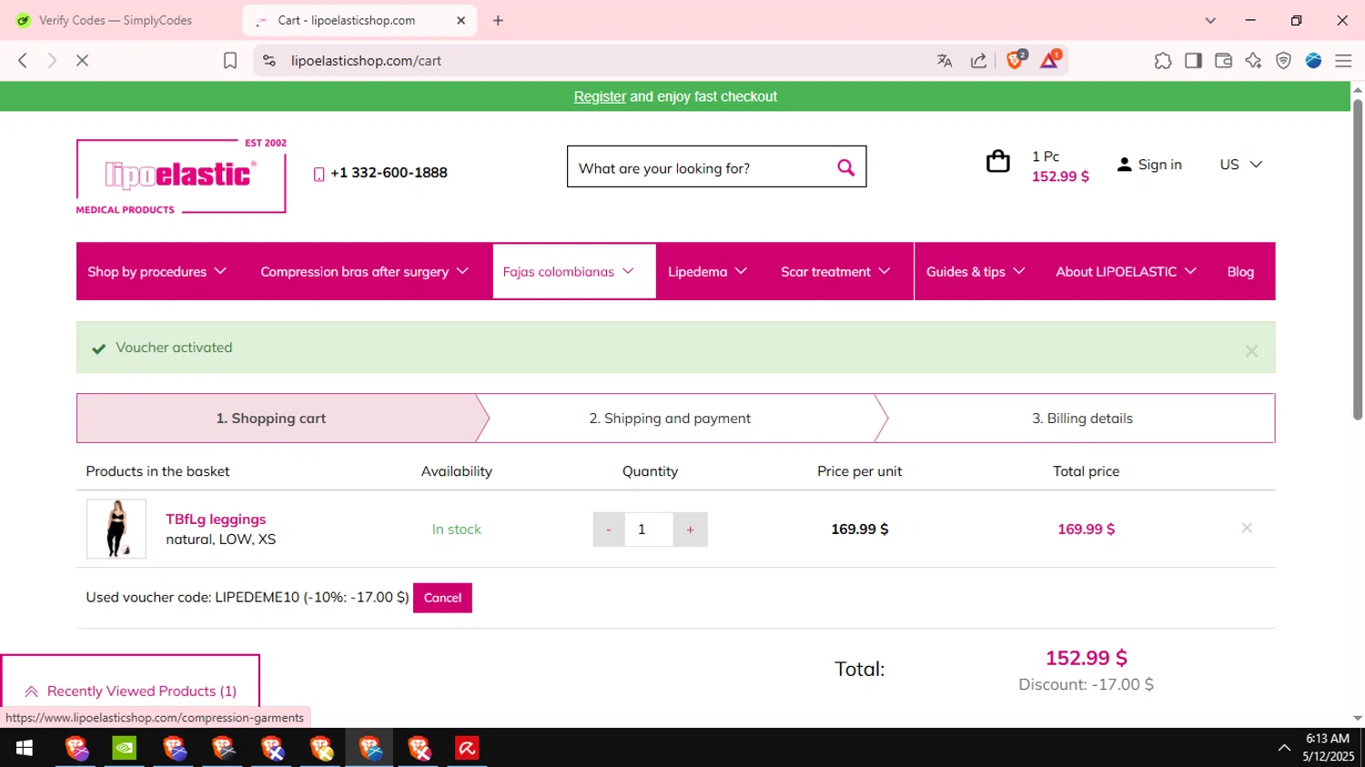
Task: Click the Windows Start button
Action: tap(25, 748)
